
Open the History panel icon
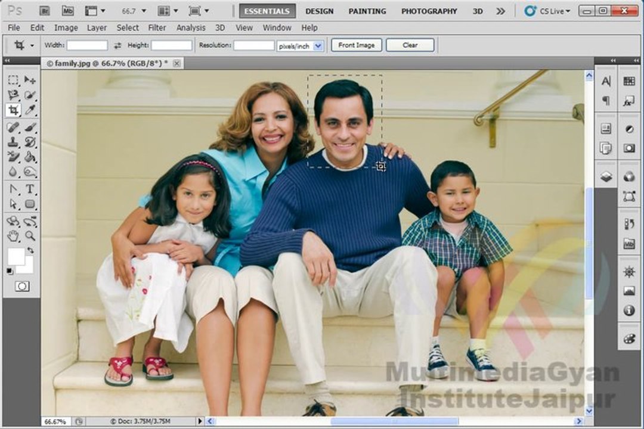(x=629, y=224)
